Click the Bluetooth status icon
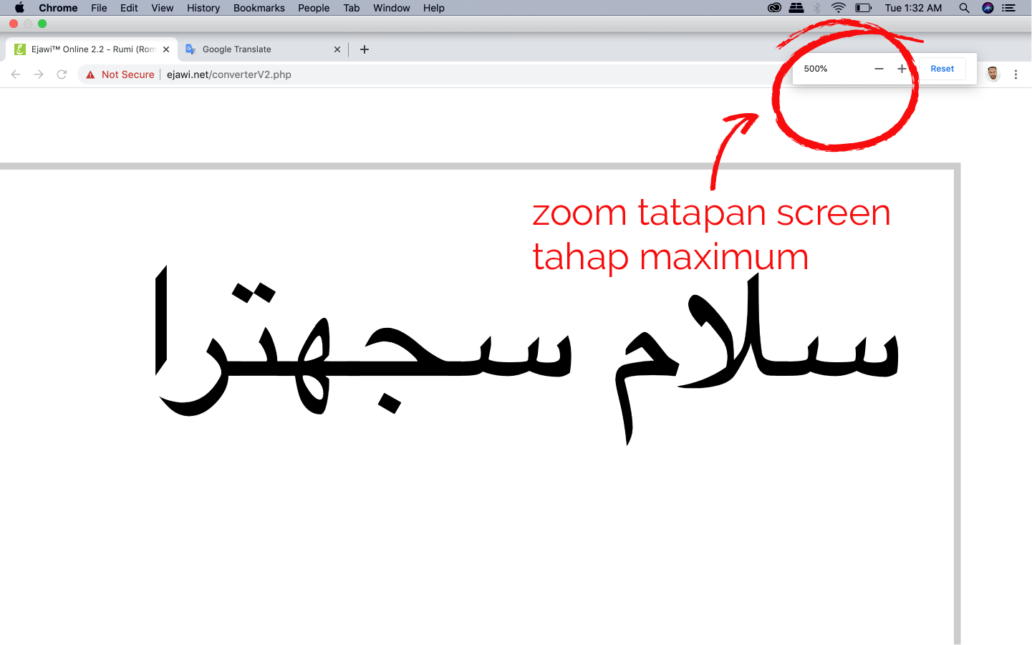 [x=817, y=8]
